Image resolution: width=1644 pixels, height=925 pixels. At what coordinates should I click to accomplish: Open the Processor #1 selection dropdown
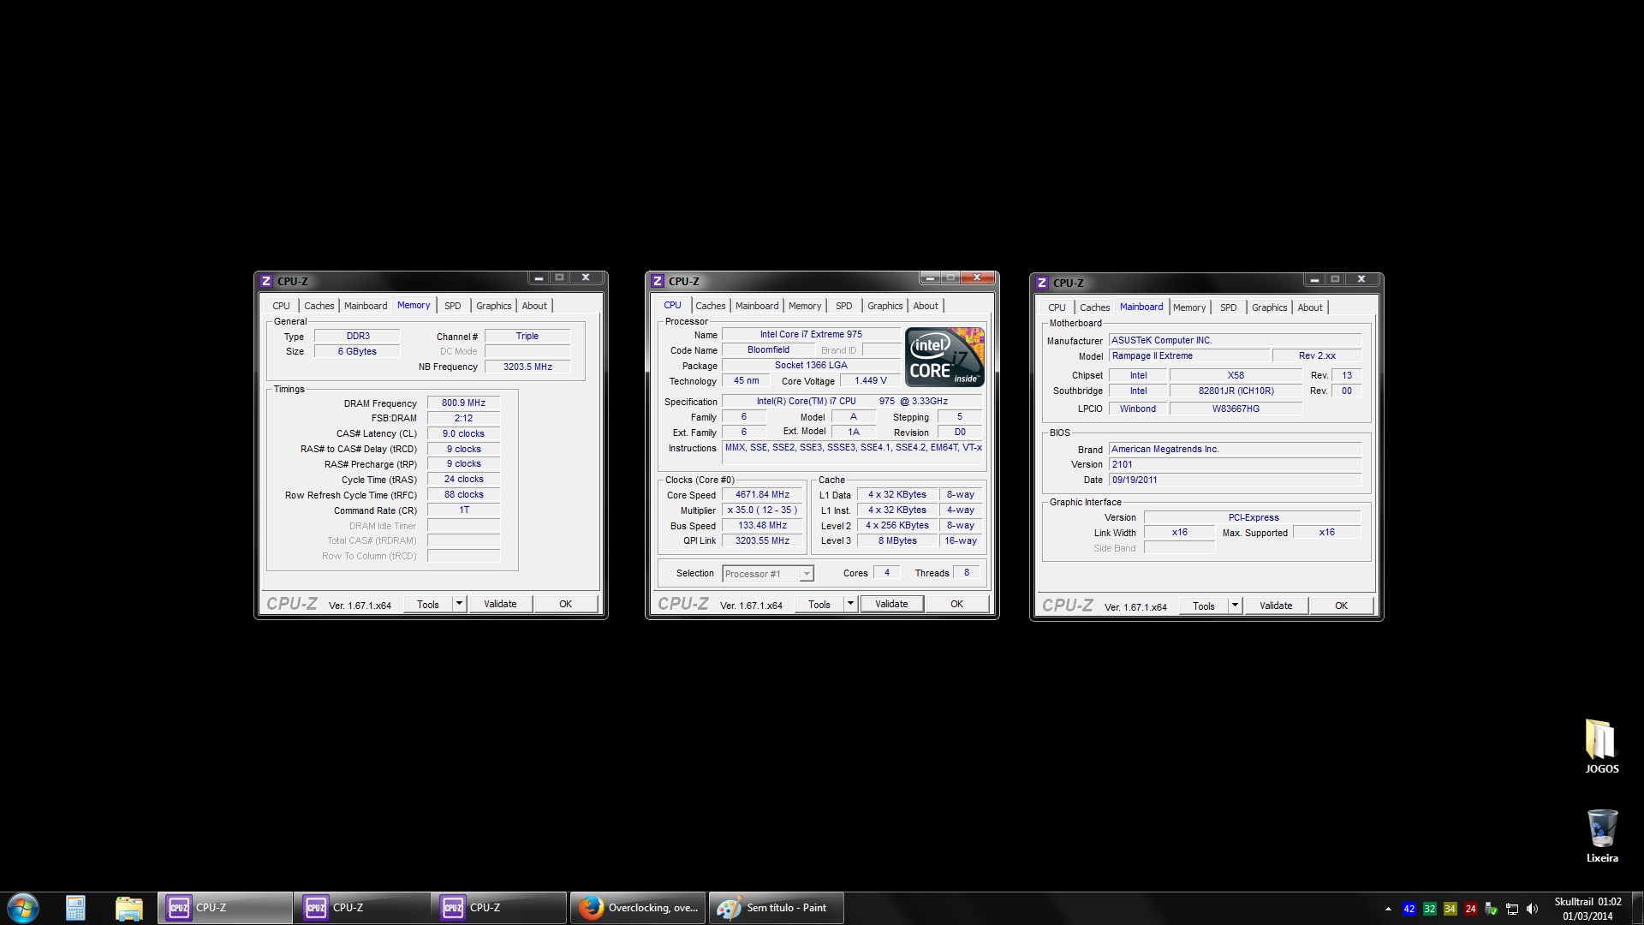pyautogui.click(x=768, y=574)
